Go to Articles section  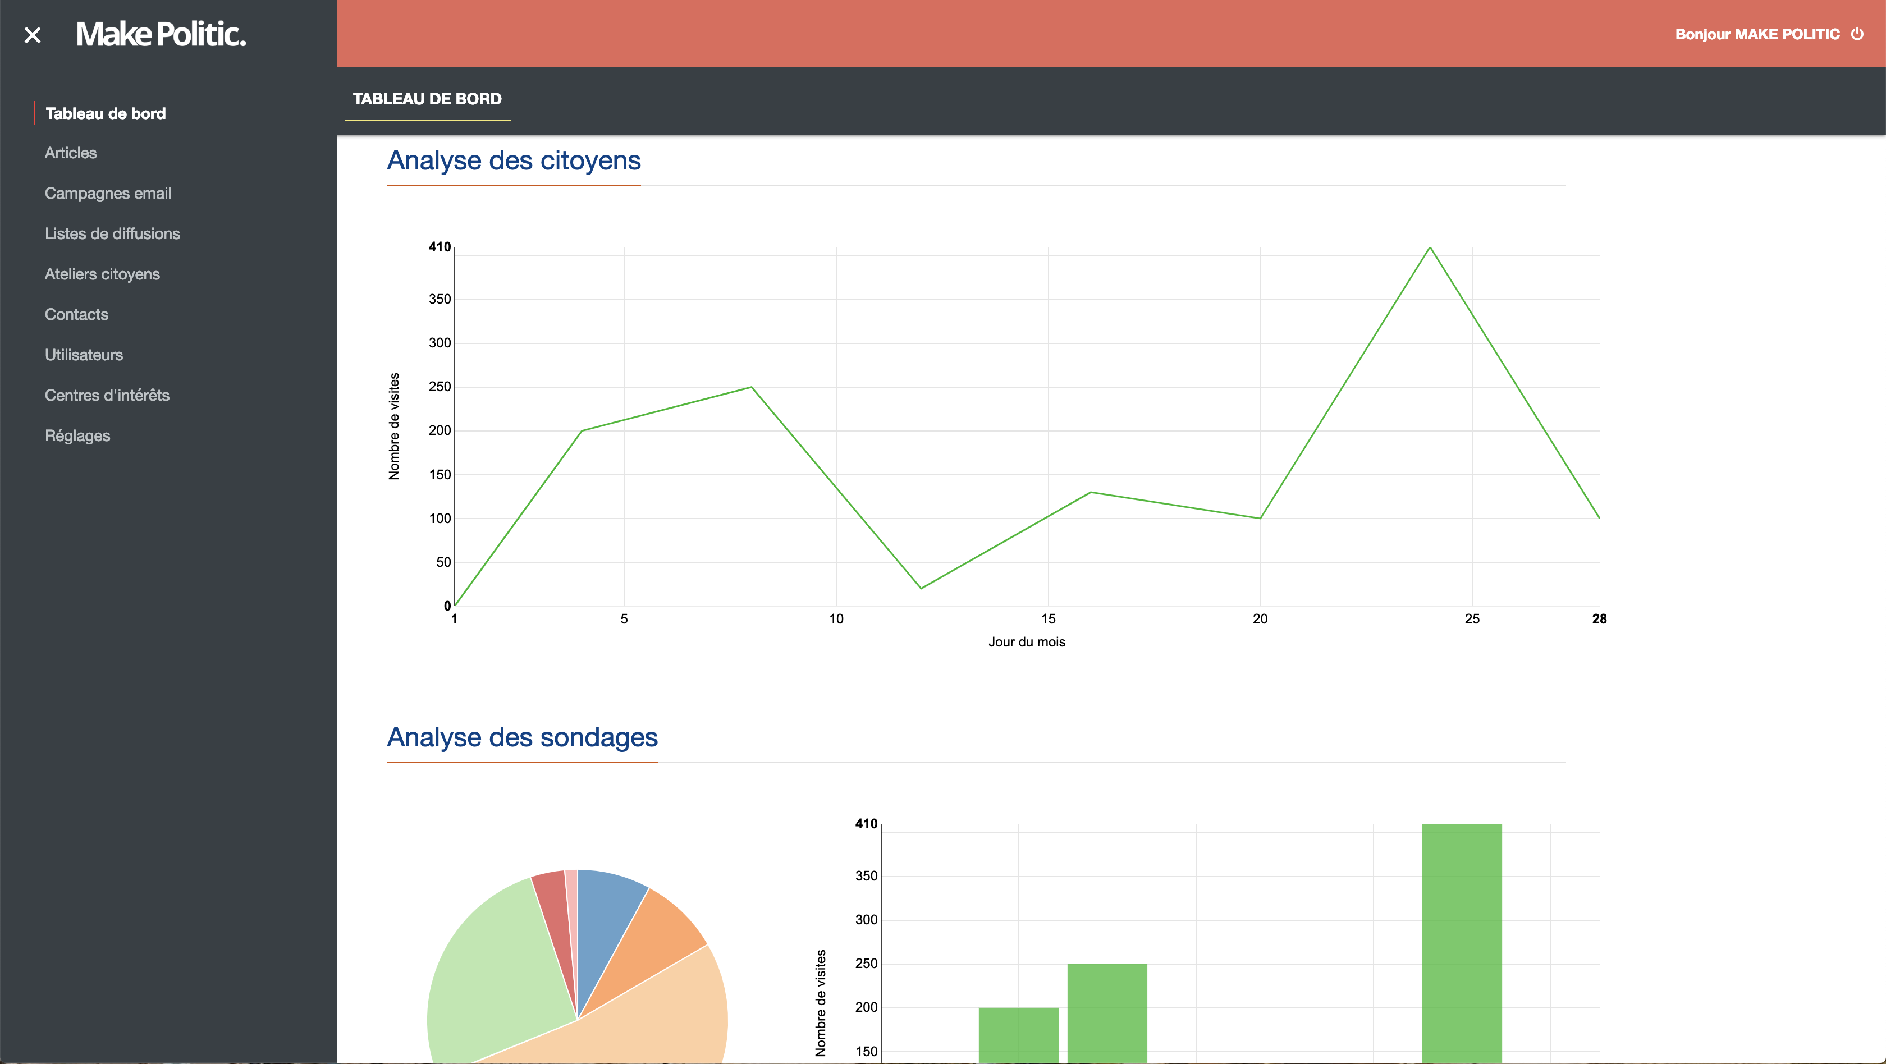point(70,153)
